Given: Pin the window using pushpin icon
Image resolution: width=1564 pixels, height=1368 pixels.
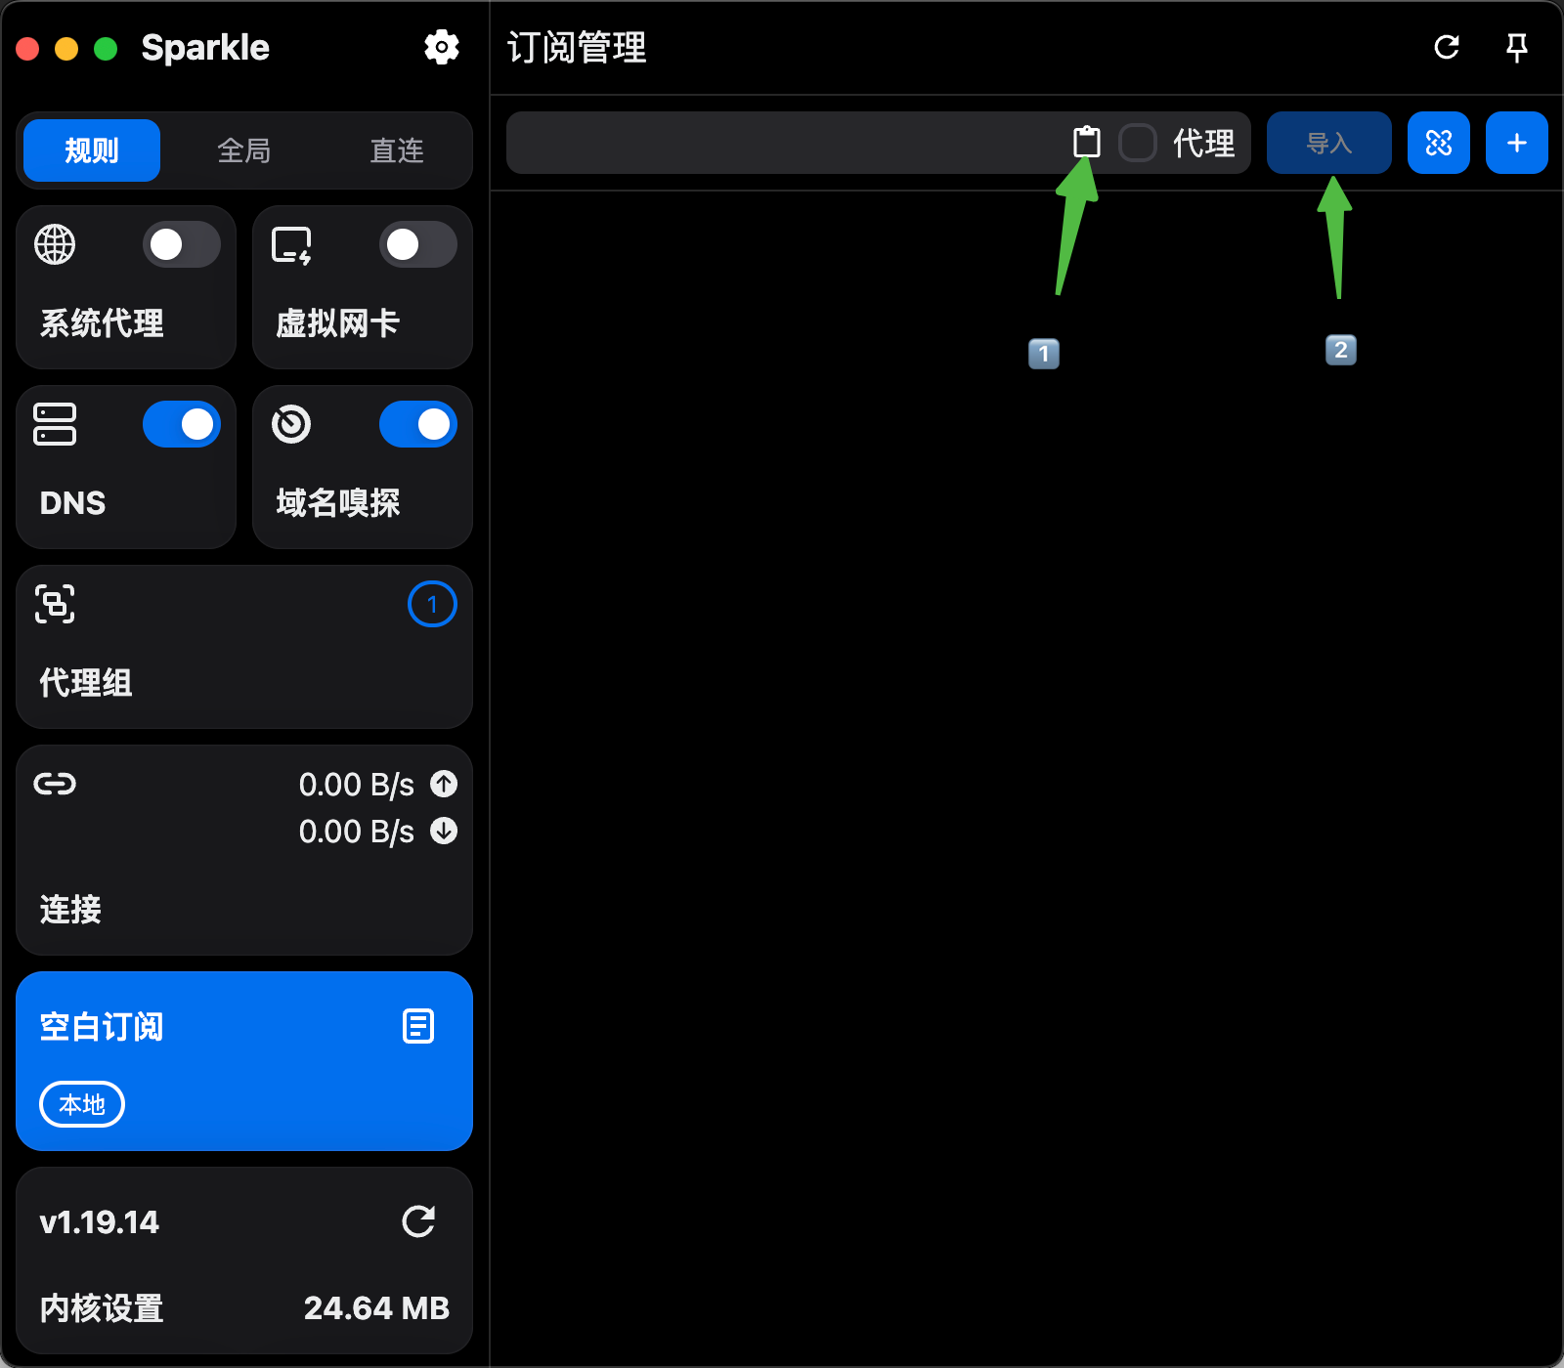Looking at the screenshot, I should [x=1517, y=47].
